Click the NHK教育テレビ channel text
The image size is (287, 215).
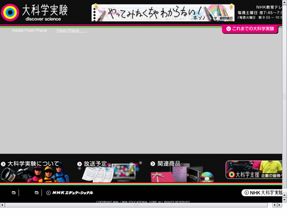[x=269, y=7]
